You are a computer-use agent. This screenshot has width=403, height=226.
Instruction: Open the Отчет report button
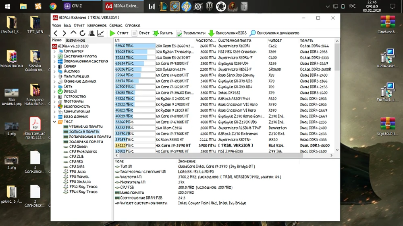(x=141, y=33)
